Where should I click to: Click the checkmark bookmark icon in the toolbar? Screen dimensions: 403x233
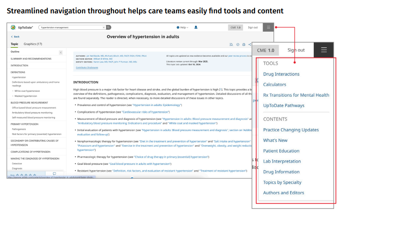click(x=238, y=45)
